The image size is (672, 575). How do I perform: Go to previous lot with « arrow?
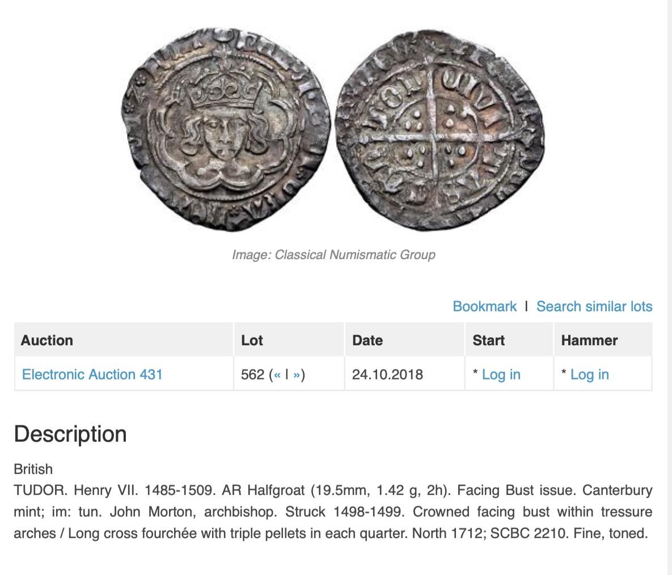277,375
